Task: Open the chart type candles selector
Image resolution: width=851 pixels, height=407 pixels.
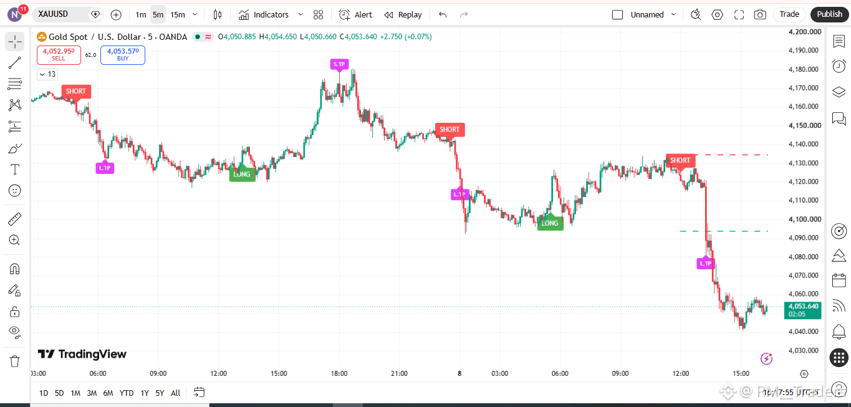Action: (217, 14)
